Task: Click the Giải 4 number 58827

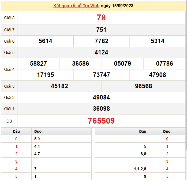Action: tap(39, 64)
